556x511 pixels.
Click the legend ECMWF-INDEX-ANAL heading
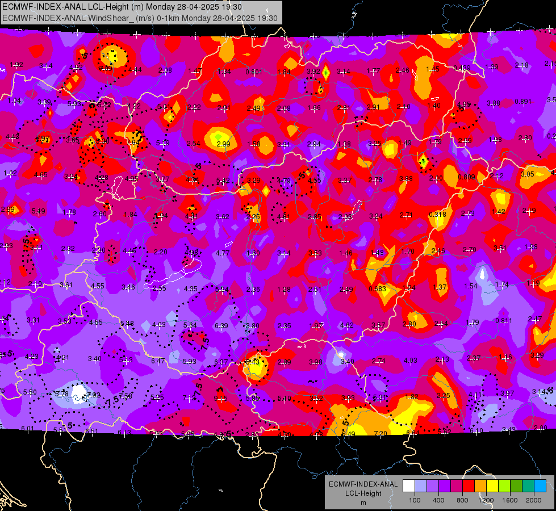click(x=363, y=484)
